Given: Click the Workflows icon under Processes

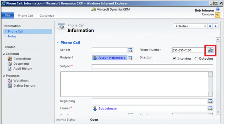Looking at the screenshot, I should (10, 81).
